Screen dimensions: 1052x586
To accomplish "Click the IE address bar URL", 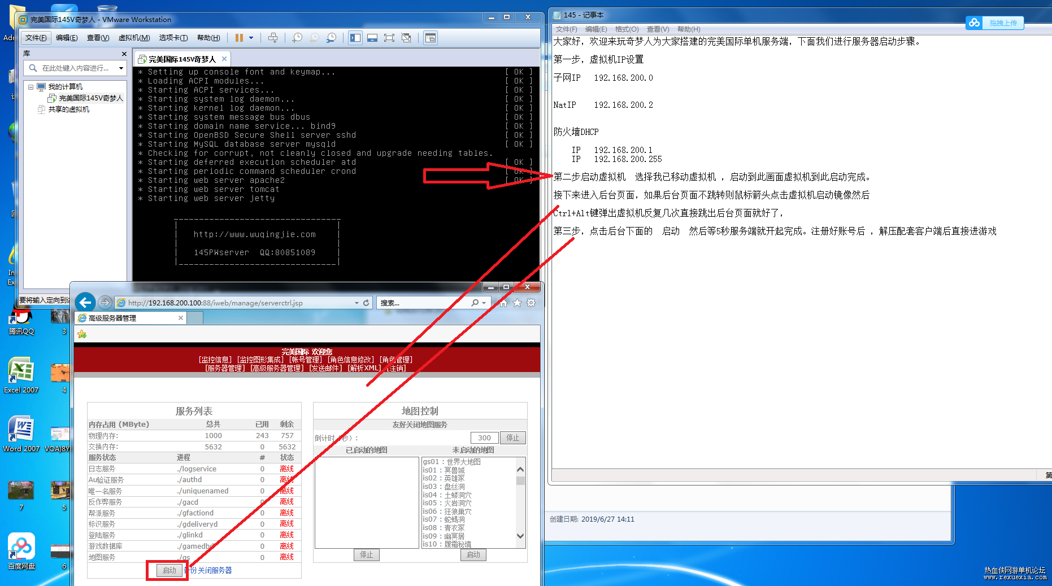I will [x=215, y=303].
